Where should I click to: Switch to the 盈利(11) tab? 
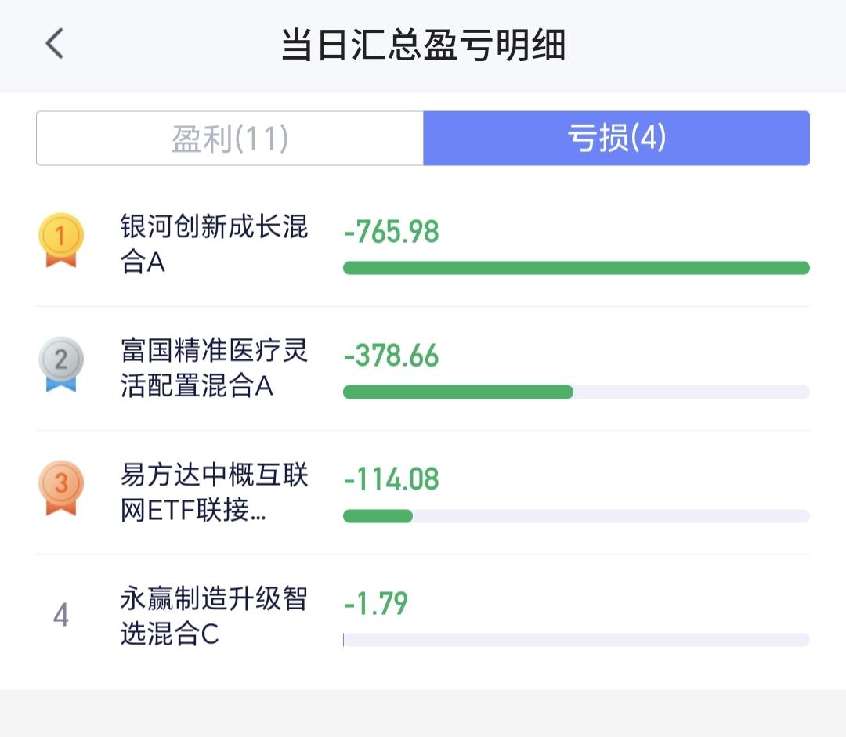pos(230,139)
